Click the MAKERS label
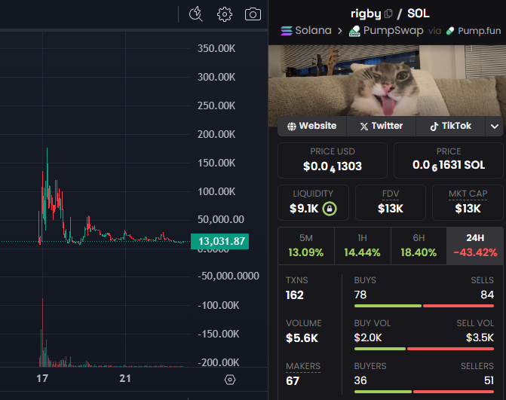Image resolution: width=506 pixels, height=400 pixels. pyautogui.click(x=303, y=366)
